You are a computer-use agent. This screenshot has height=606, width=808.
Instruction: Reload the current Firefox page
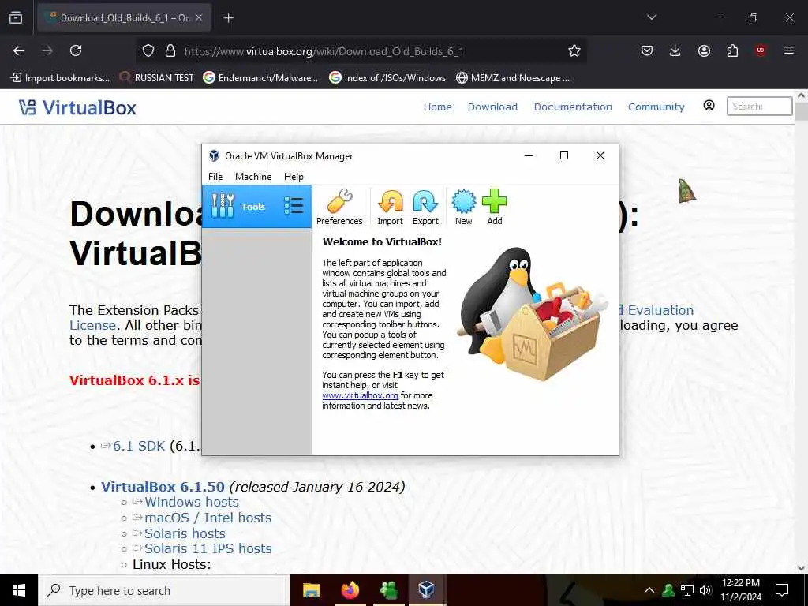[76, 50]
